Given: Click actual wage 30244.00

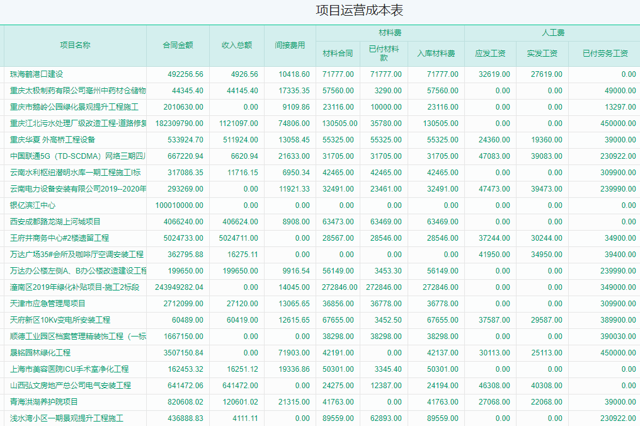Looking at the screenshot, I should tap(547, 238).
